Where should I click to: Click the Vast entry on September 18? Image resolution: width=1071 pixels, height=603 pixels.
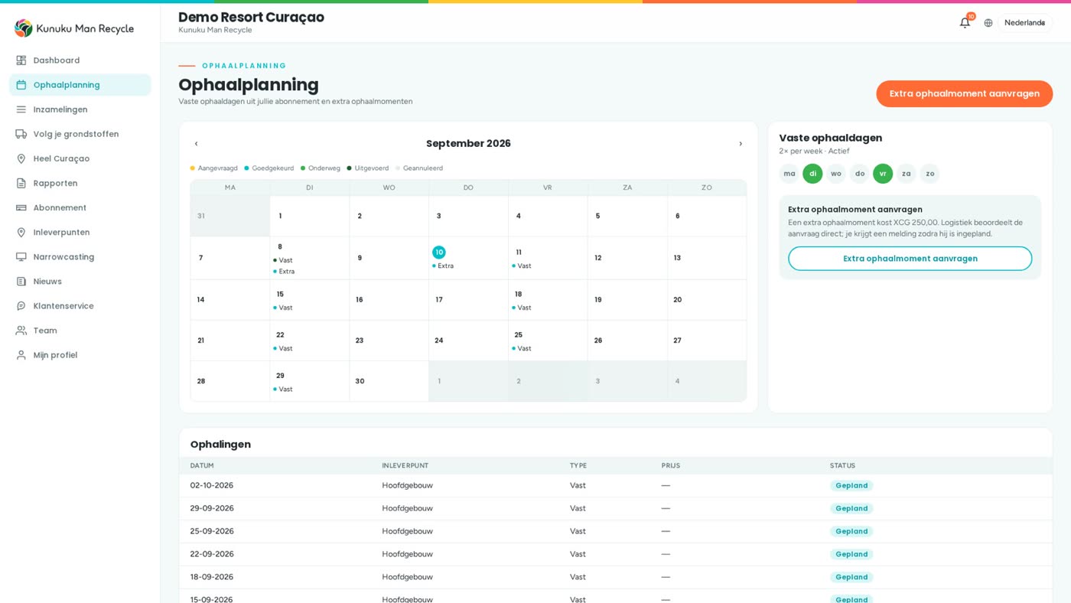pyautogui.click(x=522, y=308)
